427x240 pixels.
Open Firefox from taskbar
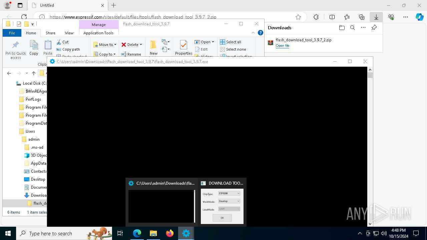[170, 234]
